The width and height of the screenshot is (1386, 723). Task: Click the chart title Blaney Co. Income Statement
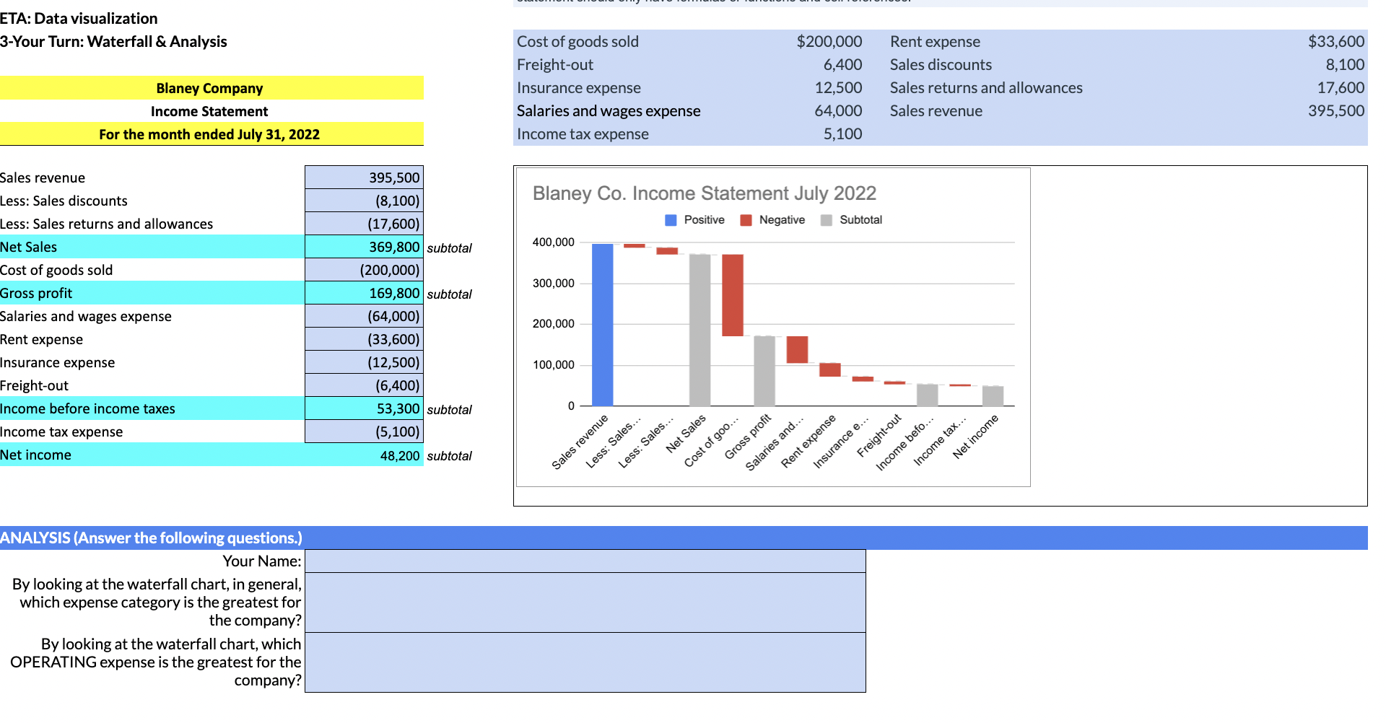tap(704, 193)
